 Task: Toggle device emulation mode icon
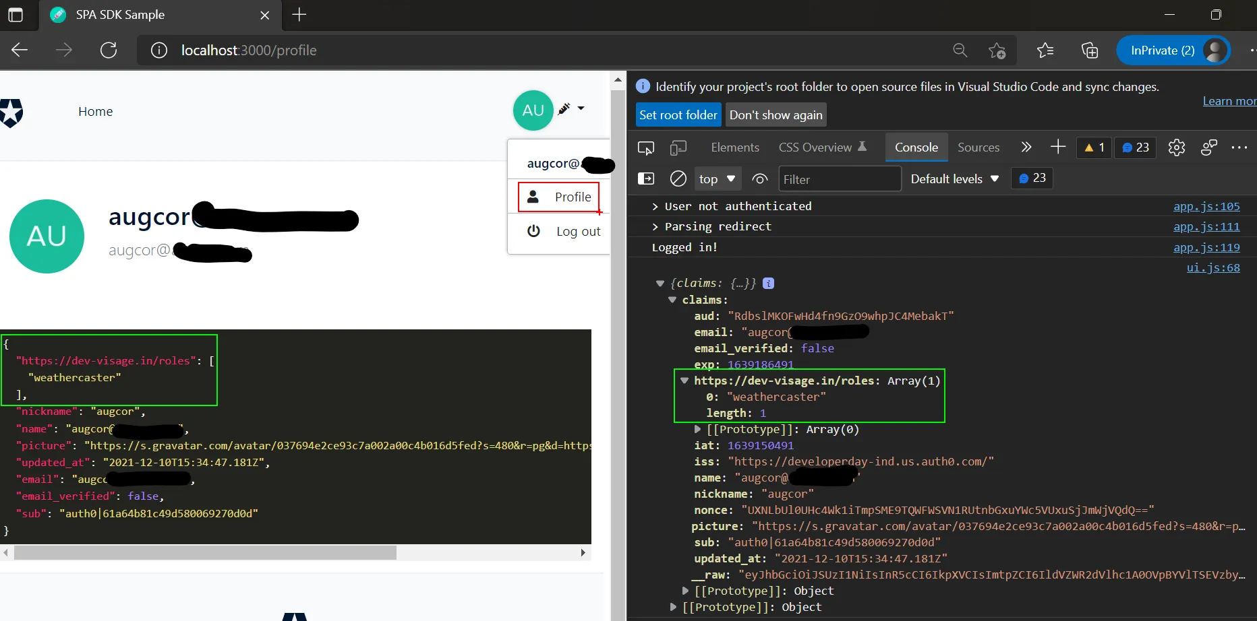[678, 148]
